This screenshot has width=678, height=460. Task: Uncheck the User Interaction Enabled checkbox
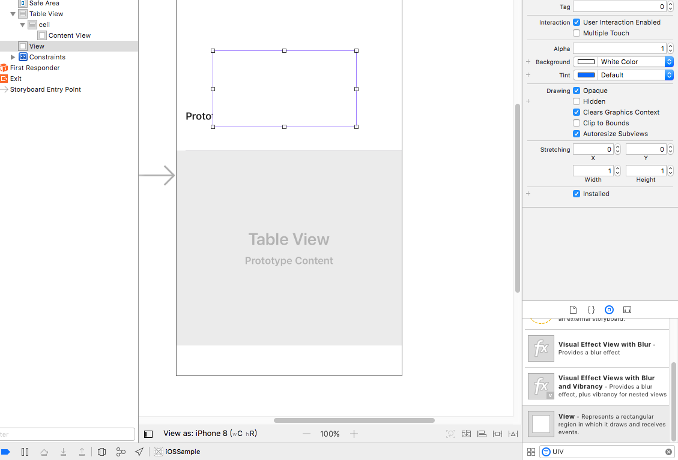pyautogui.click(x=577, y=22)
